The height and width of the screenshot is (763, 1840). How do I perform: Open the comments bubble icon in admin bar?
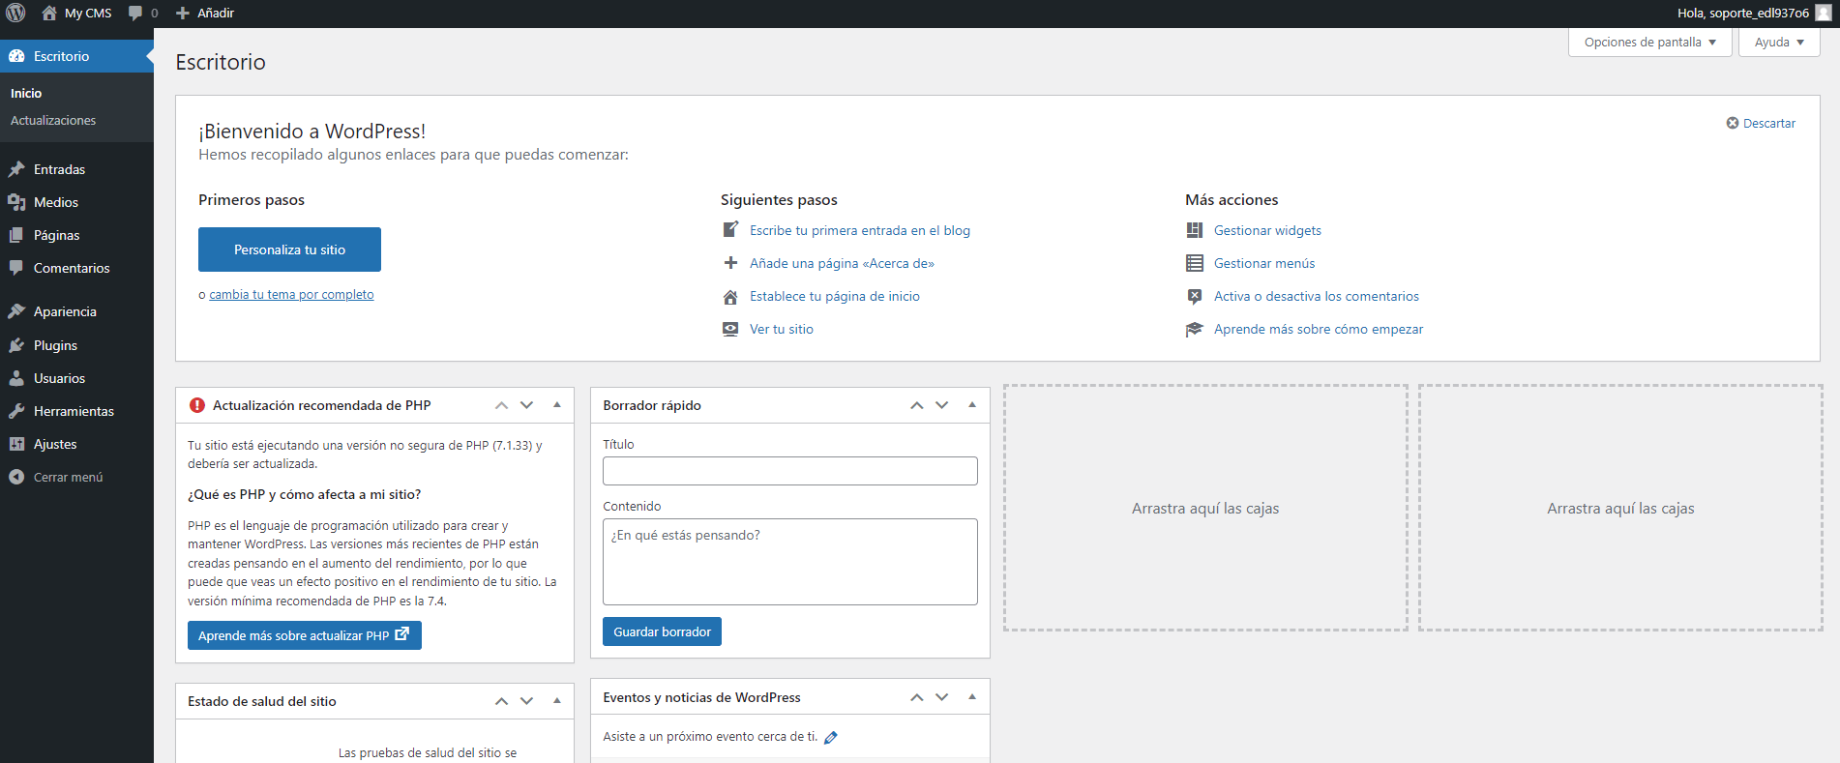pyautogui.click(x=135, y=13)
